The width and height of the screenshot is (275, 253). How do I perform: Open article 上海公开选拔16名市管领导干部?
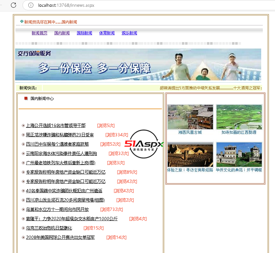point(56,125)
